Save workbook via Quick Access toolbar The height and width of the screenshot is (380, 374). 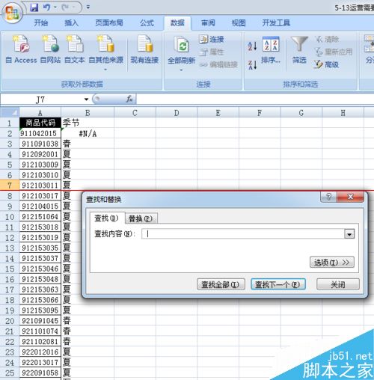point(34,7)
